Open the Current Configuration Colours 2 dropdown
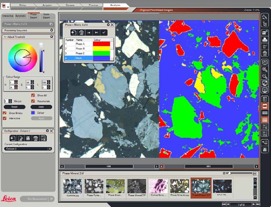 pos(28,149)
